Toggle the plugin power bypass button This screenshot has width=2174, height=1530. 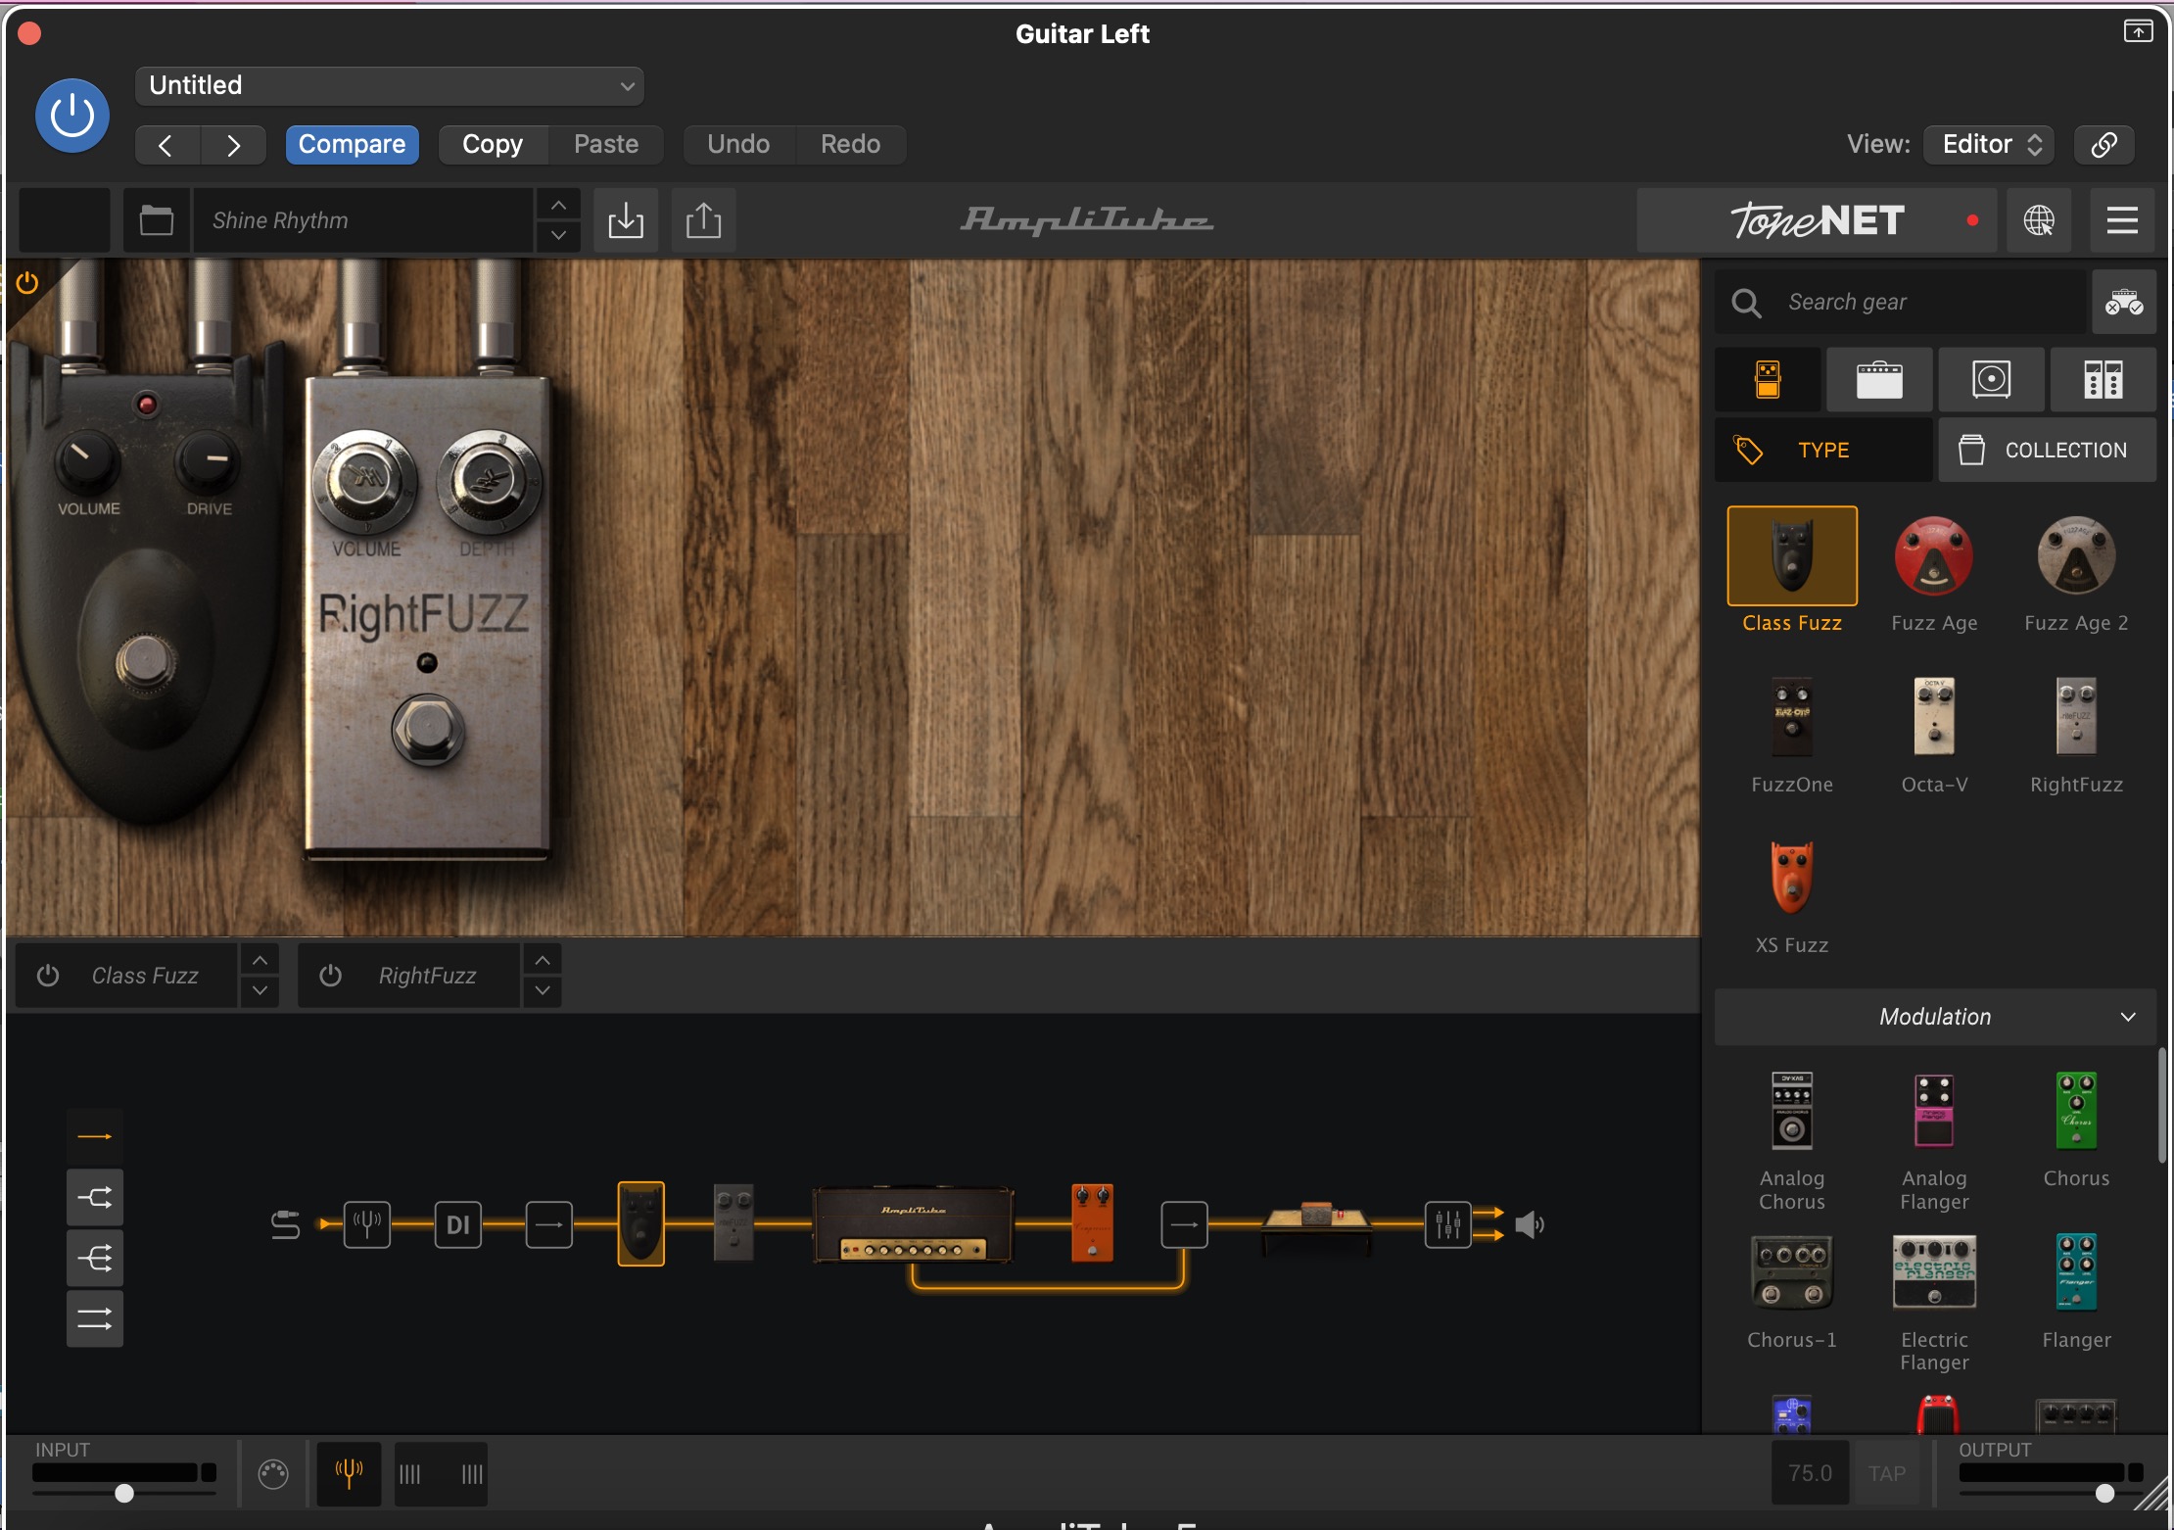click(x=72, y=116)
